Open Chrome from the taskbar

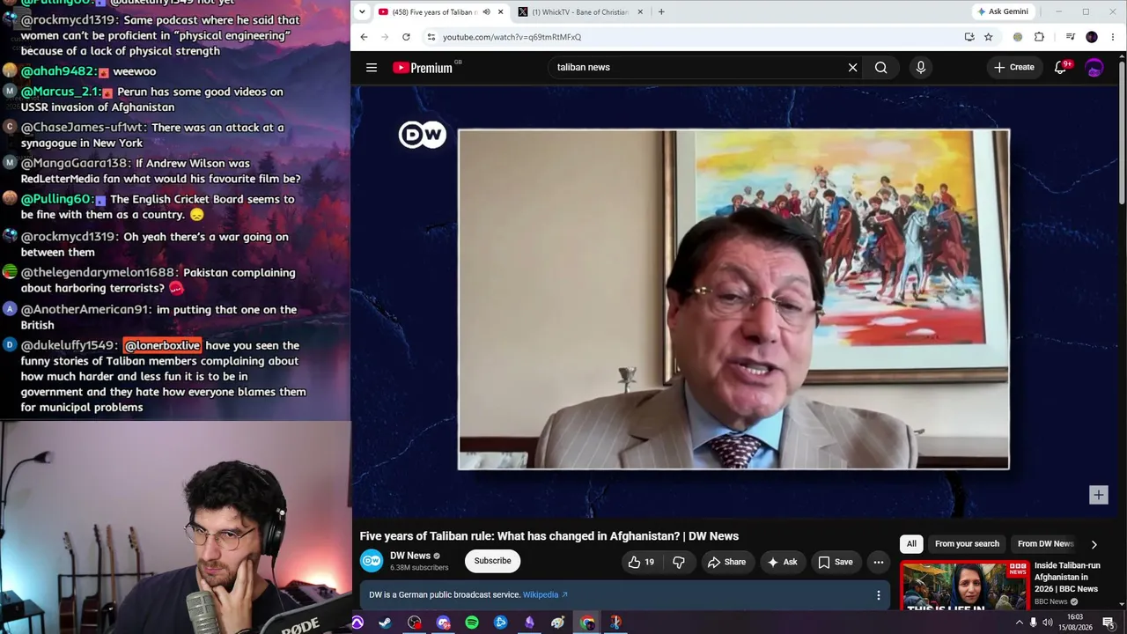click(586, 623)
